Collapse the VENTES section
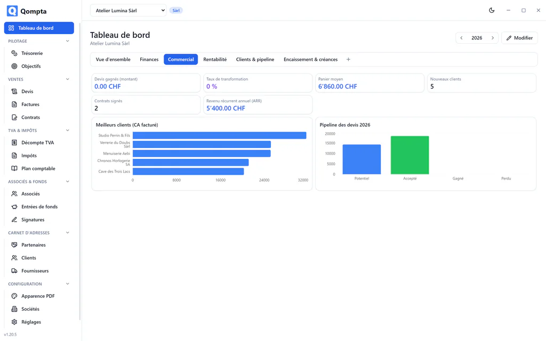 tap(68, 79)
